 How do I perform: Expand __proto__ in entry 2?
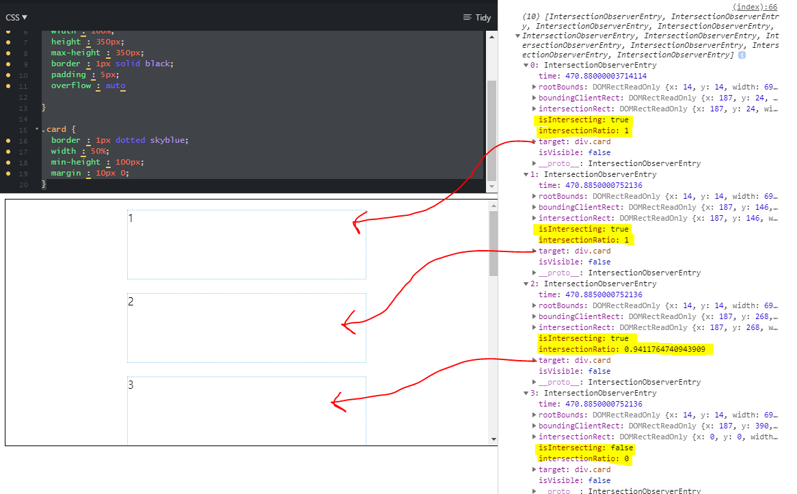coord(535,382)
